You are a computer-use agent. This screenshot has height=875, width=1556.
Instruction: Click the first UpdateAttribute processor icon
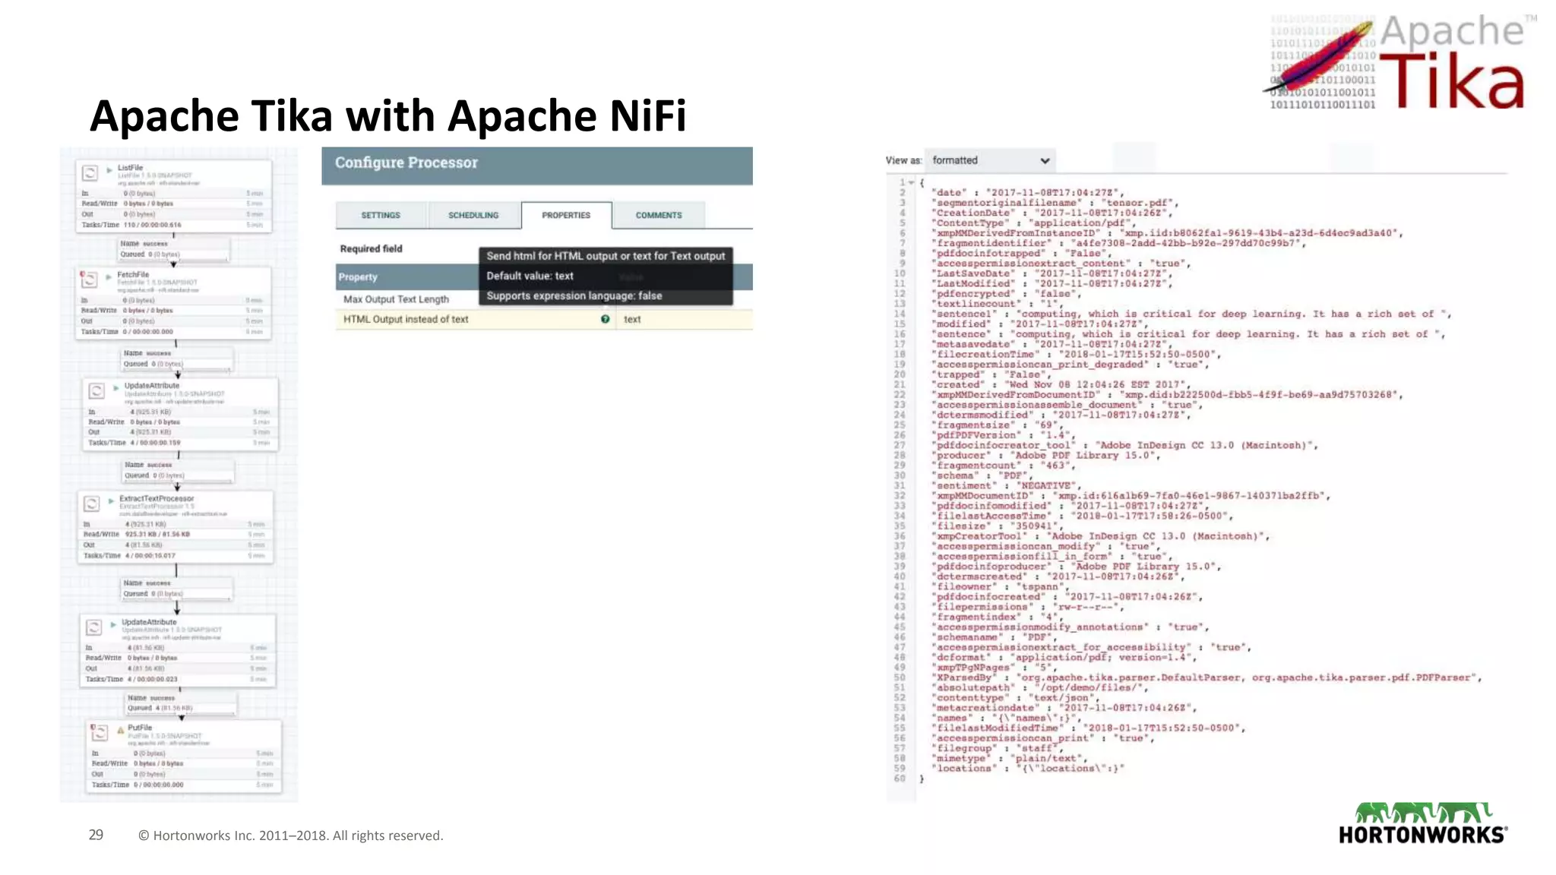96,391
